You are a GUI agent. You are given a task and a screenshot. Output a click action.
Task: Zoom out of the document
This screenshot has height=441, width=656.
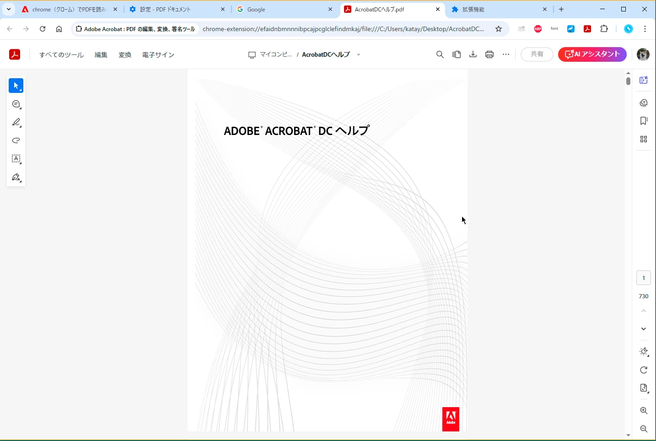[x=644, y=429]
